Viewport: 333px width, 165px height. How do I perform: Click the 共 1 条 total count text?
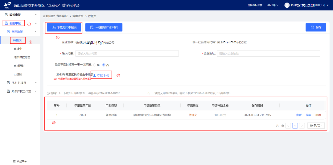pyautogui.click(x=280, y=126)
